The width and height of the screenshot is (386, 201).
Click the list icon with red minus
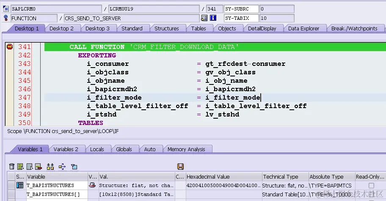click(x=39, y=167)
